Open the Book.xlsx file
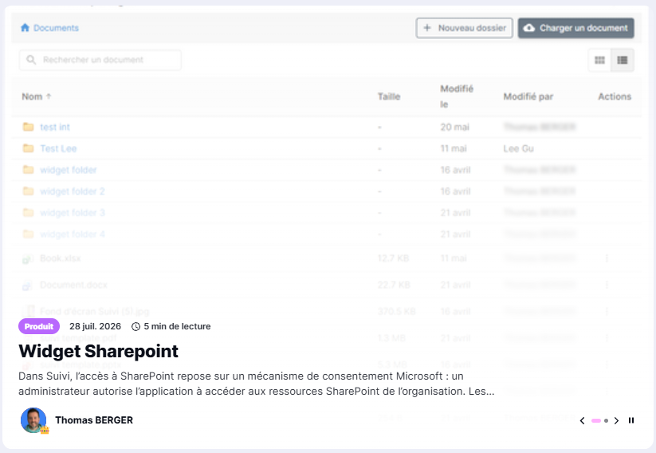Screen dimensions: 656x453 (x=61, y=258)
